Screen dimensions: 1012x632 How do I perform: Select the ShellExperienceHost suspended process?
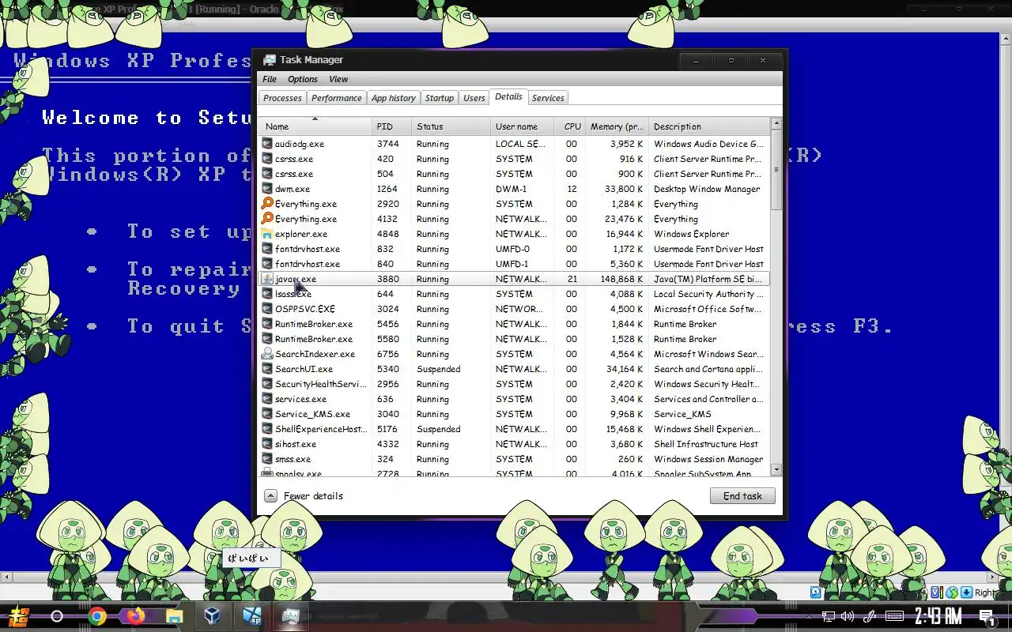click(514, 429)
